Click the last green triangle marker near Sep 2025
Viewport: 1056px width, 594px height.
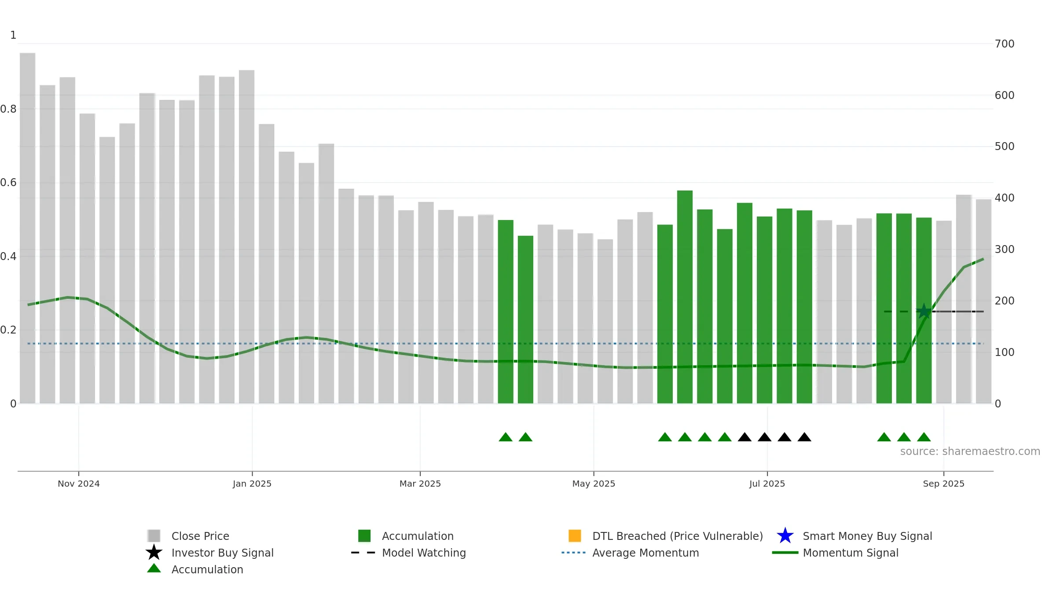point(924,437)
